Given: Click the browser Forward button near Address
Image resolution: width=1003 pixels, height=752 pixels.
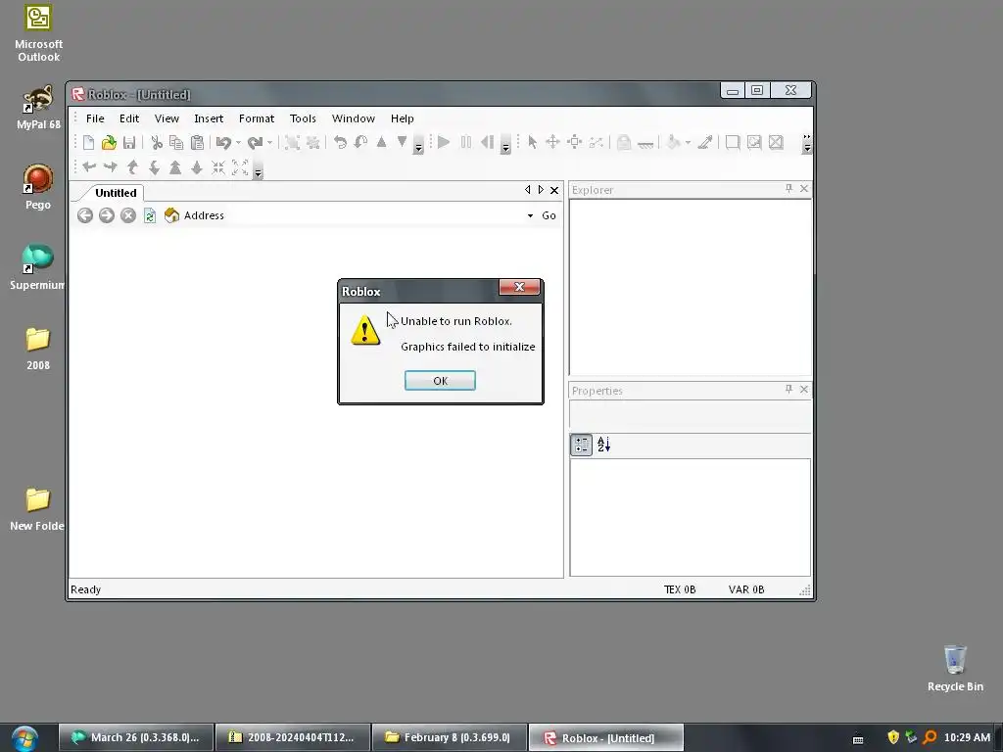Looking at the screenshot, I should coord(107,215).
